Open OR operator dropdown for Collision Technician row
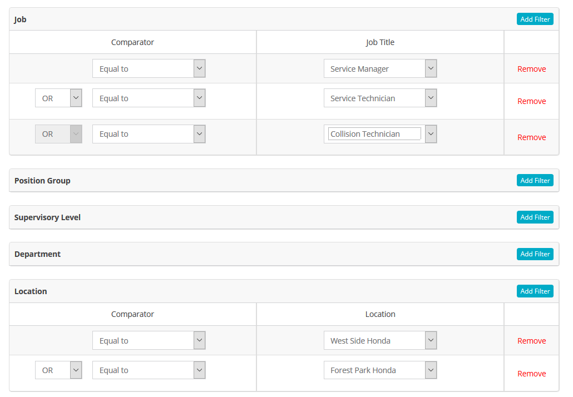 [58, 134]
